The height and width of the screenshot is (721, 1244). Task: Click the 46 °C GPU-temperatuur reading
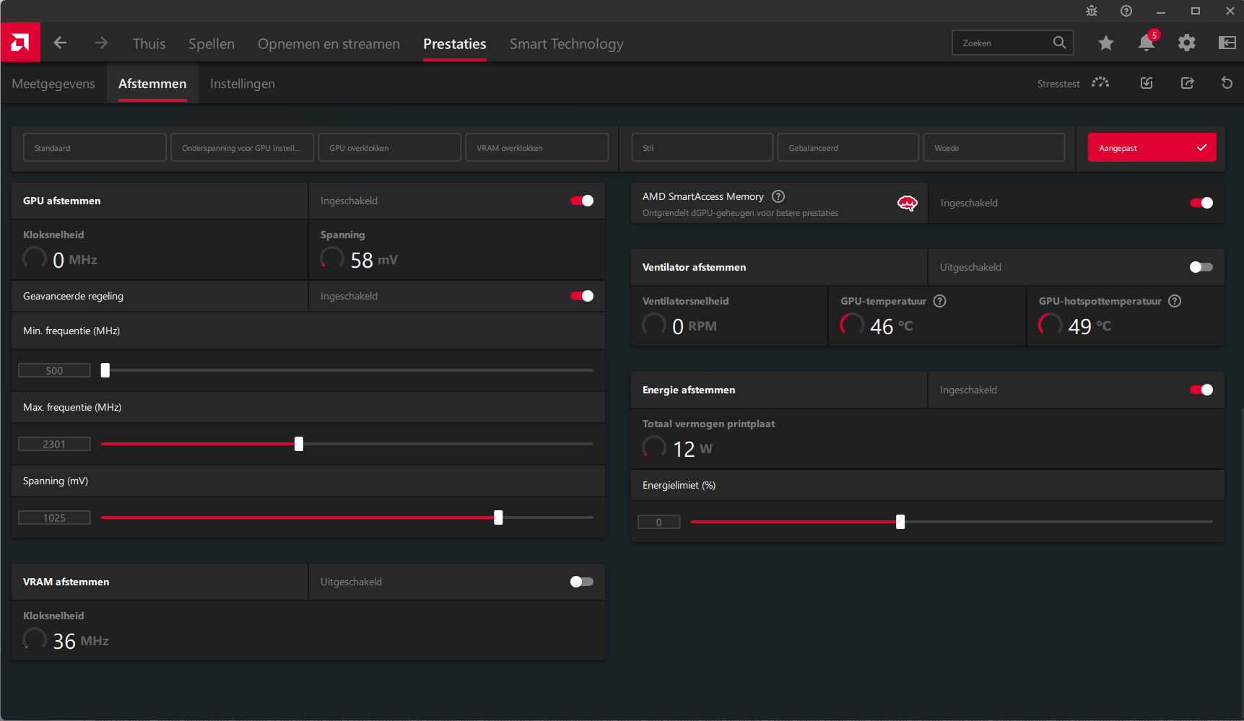[892, 326]
